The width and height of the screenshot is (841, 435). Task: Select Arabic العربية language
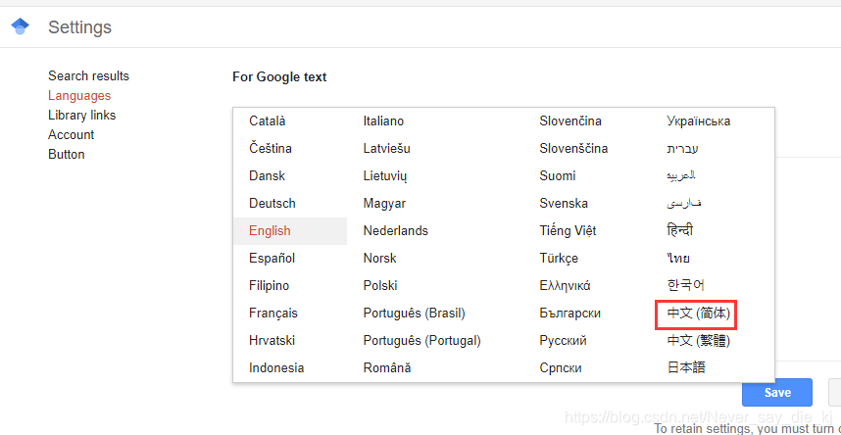[681, 175]
